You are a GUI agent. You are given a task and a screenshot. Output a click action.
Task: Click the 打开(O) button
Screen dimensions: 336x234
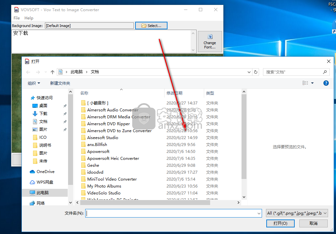click(x=280, y=223)
